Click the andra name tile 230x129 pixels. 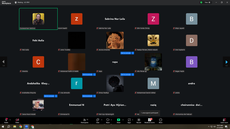[x=192, y=83]
